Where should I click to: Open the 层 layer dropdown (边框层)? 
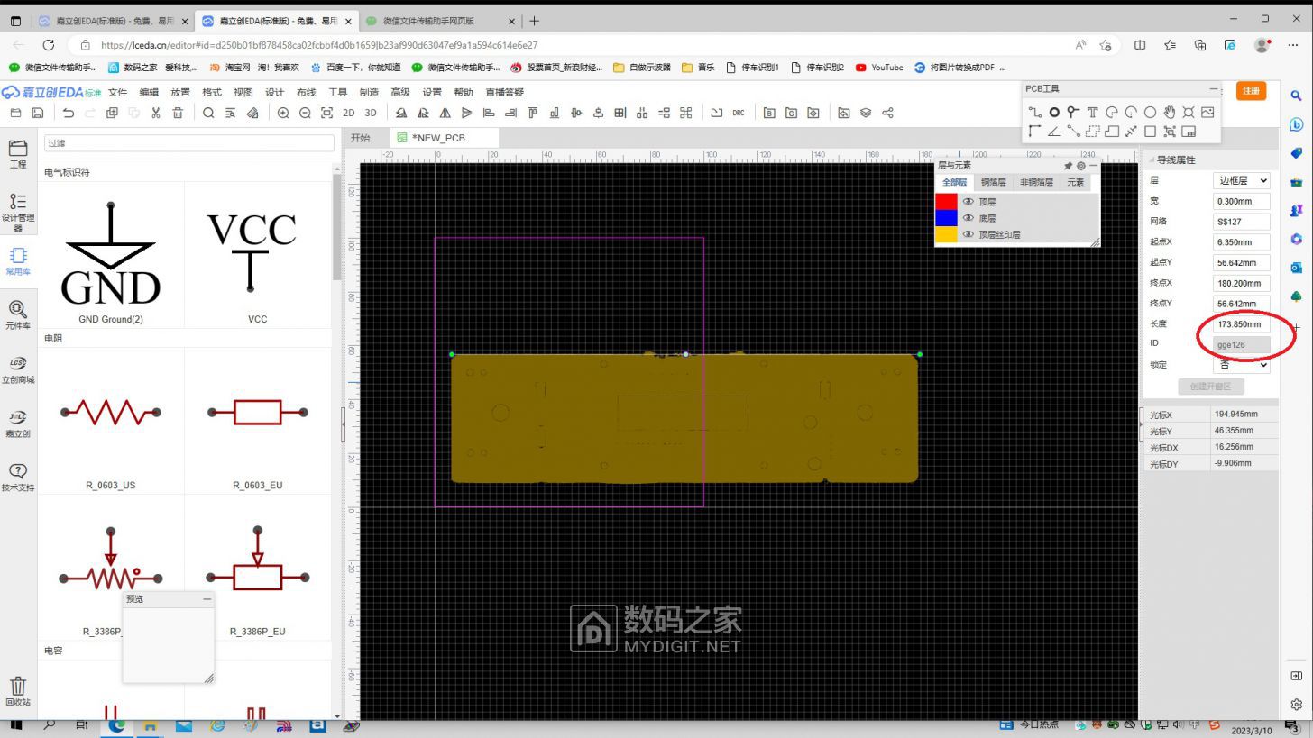pos(1242,180)
